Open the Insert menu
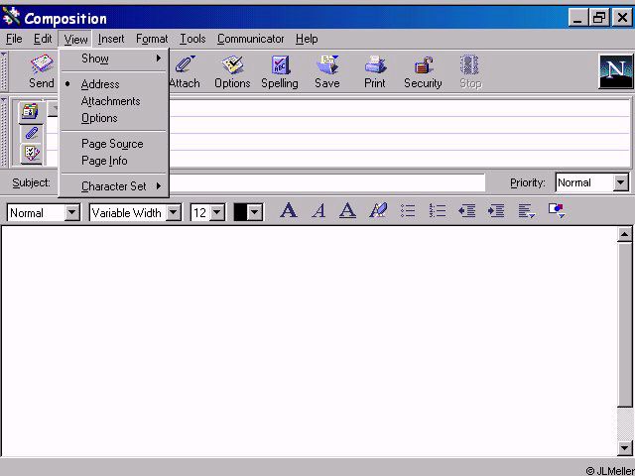This screenshot has height=476, width=635. point(111,39)
